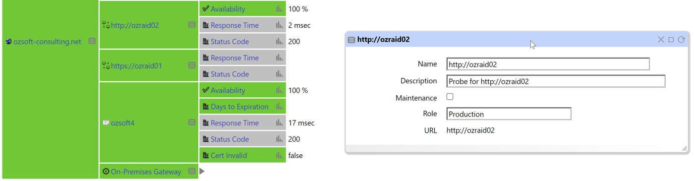Open Status Code link under http://ozraid02
Image resolution: width=694 pixels, height=181 pixels.
coord(230,42)
